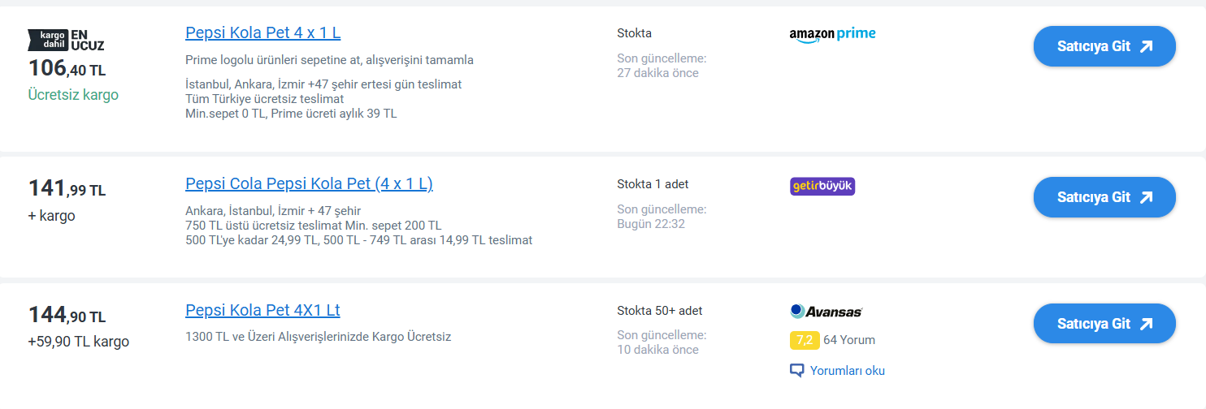1206x409 pixels.
Task: Click the Amazon Prime seller logo
Action: 832,35
